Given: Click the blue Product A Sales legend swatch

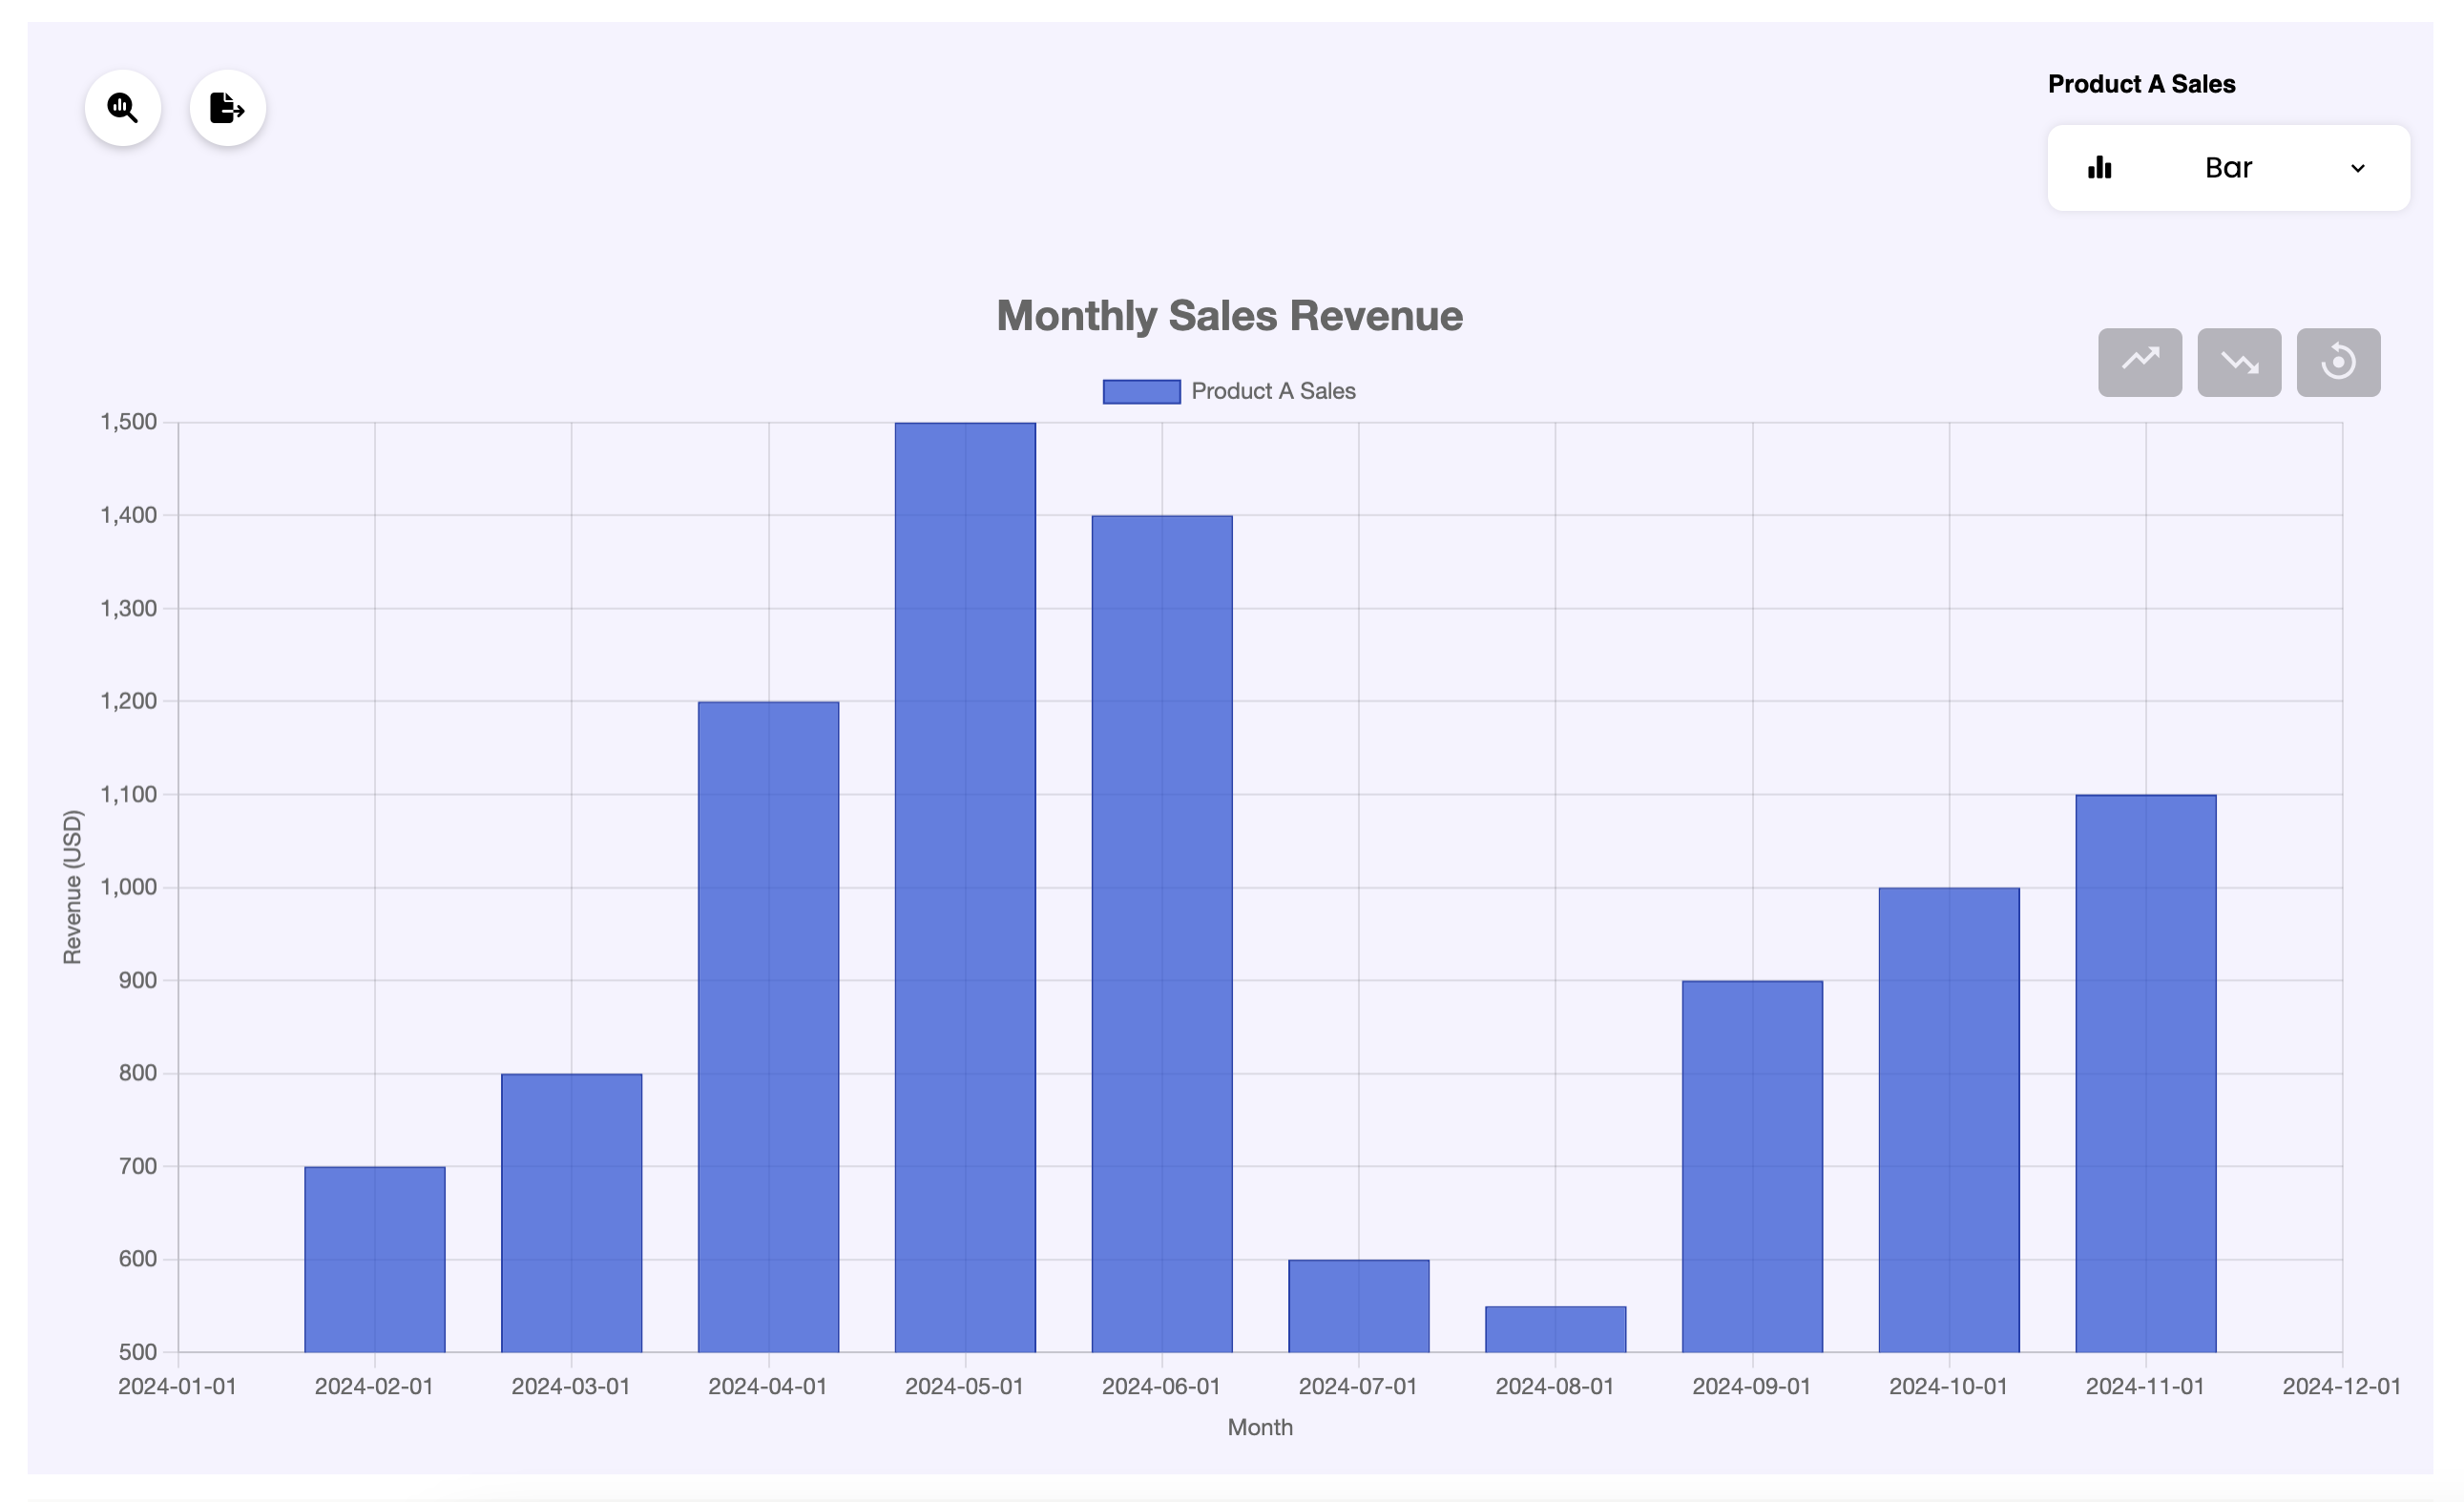Looking at the screenshot, I should coord(1141,391).
